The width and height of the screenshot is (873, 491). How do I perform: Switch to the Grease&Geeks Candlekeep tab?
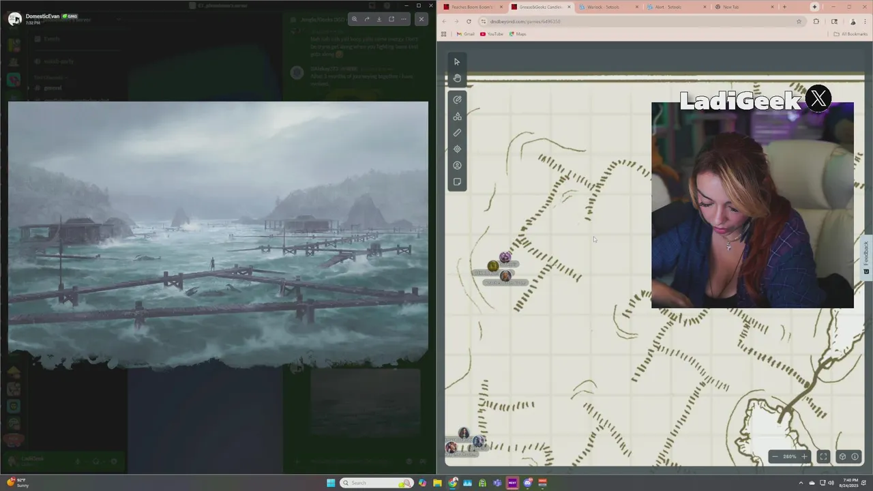(541, 7)
